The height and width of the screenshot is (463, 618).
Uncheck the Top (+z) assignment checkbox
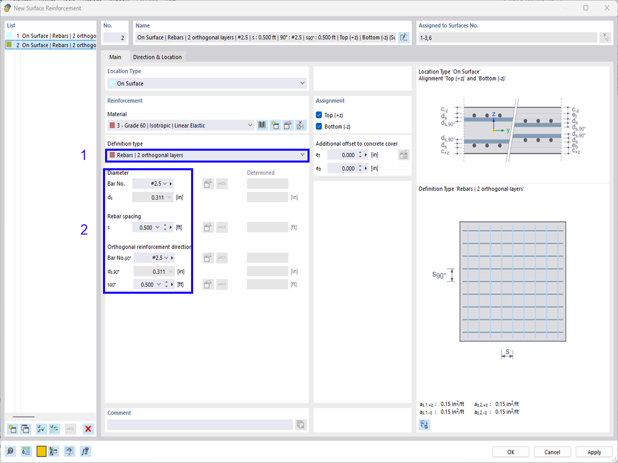[319, 115]
